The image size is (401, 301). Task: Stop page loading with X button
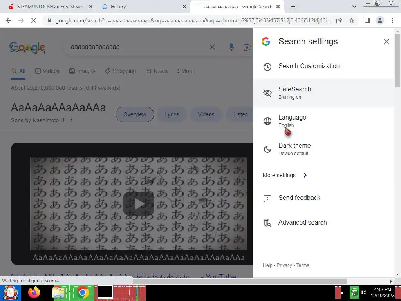(x=34, y=20)
